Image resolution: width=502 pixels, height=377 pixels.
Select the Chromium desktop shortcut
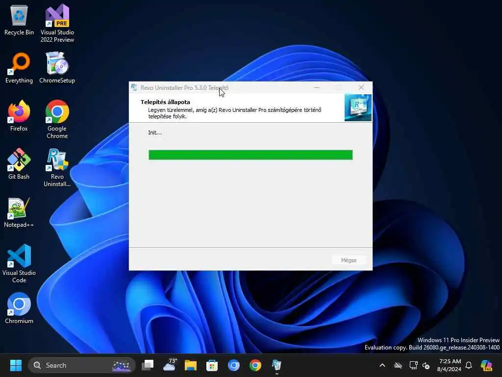pyautogui.click(x=19, y=308)
